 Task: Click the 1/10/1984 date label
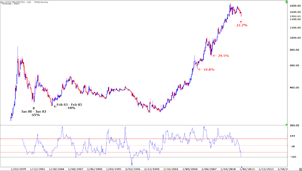pos(57,169)
